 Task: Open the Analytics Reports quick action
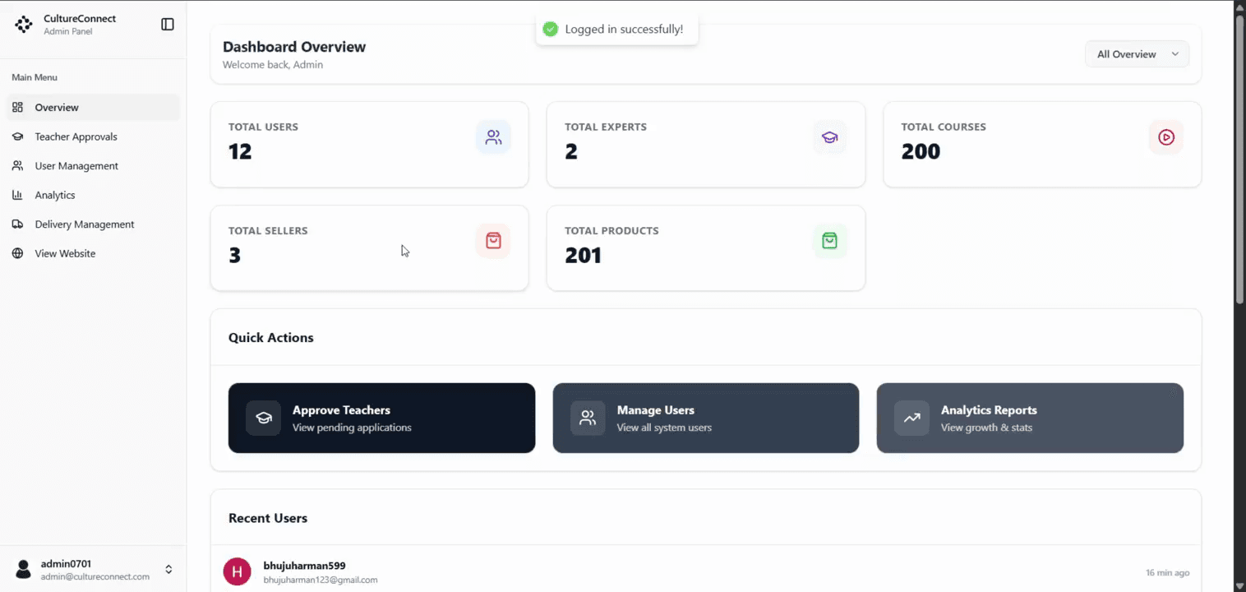[x=1030, y=418]
